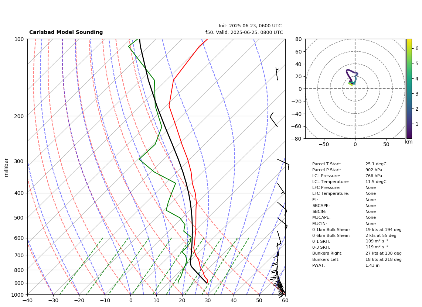
Task: Select the "SBCIN:" label
Action: click(319, 211)
